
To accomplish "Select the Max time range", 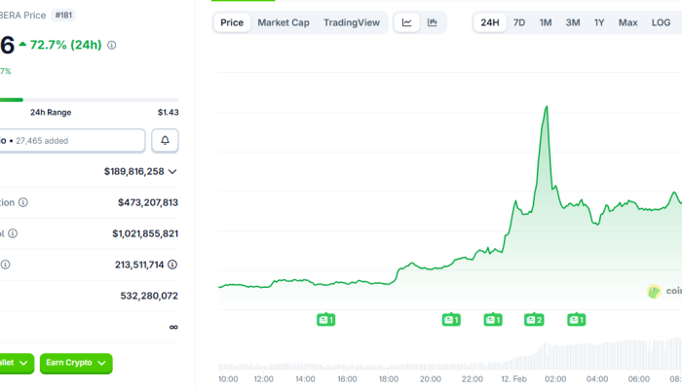I will [x=628, y=22].
